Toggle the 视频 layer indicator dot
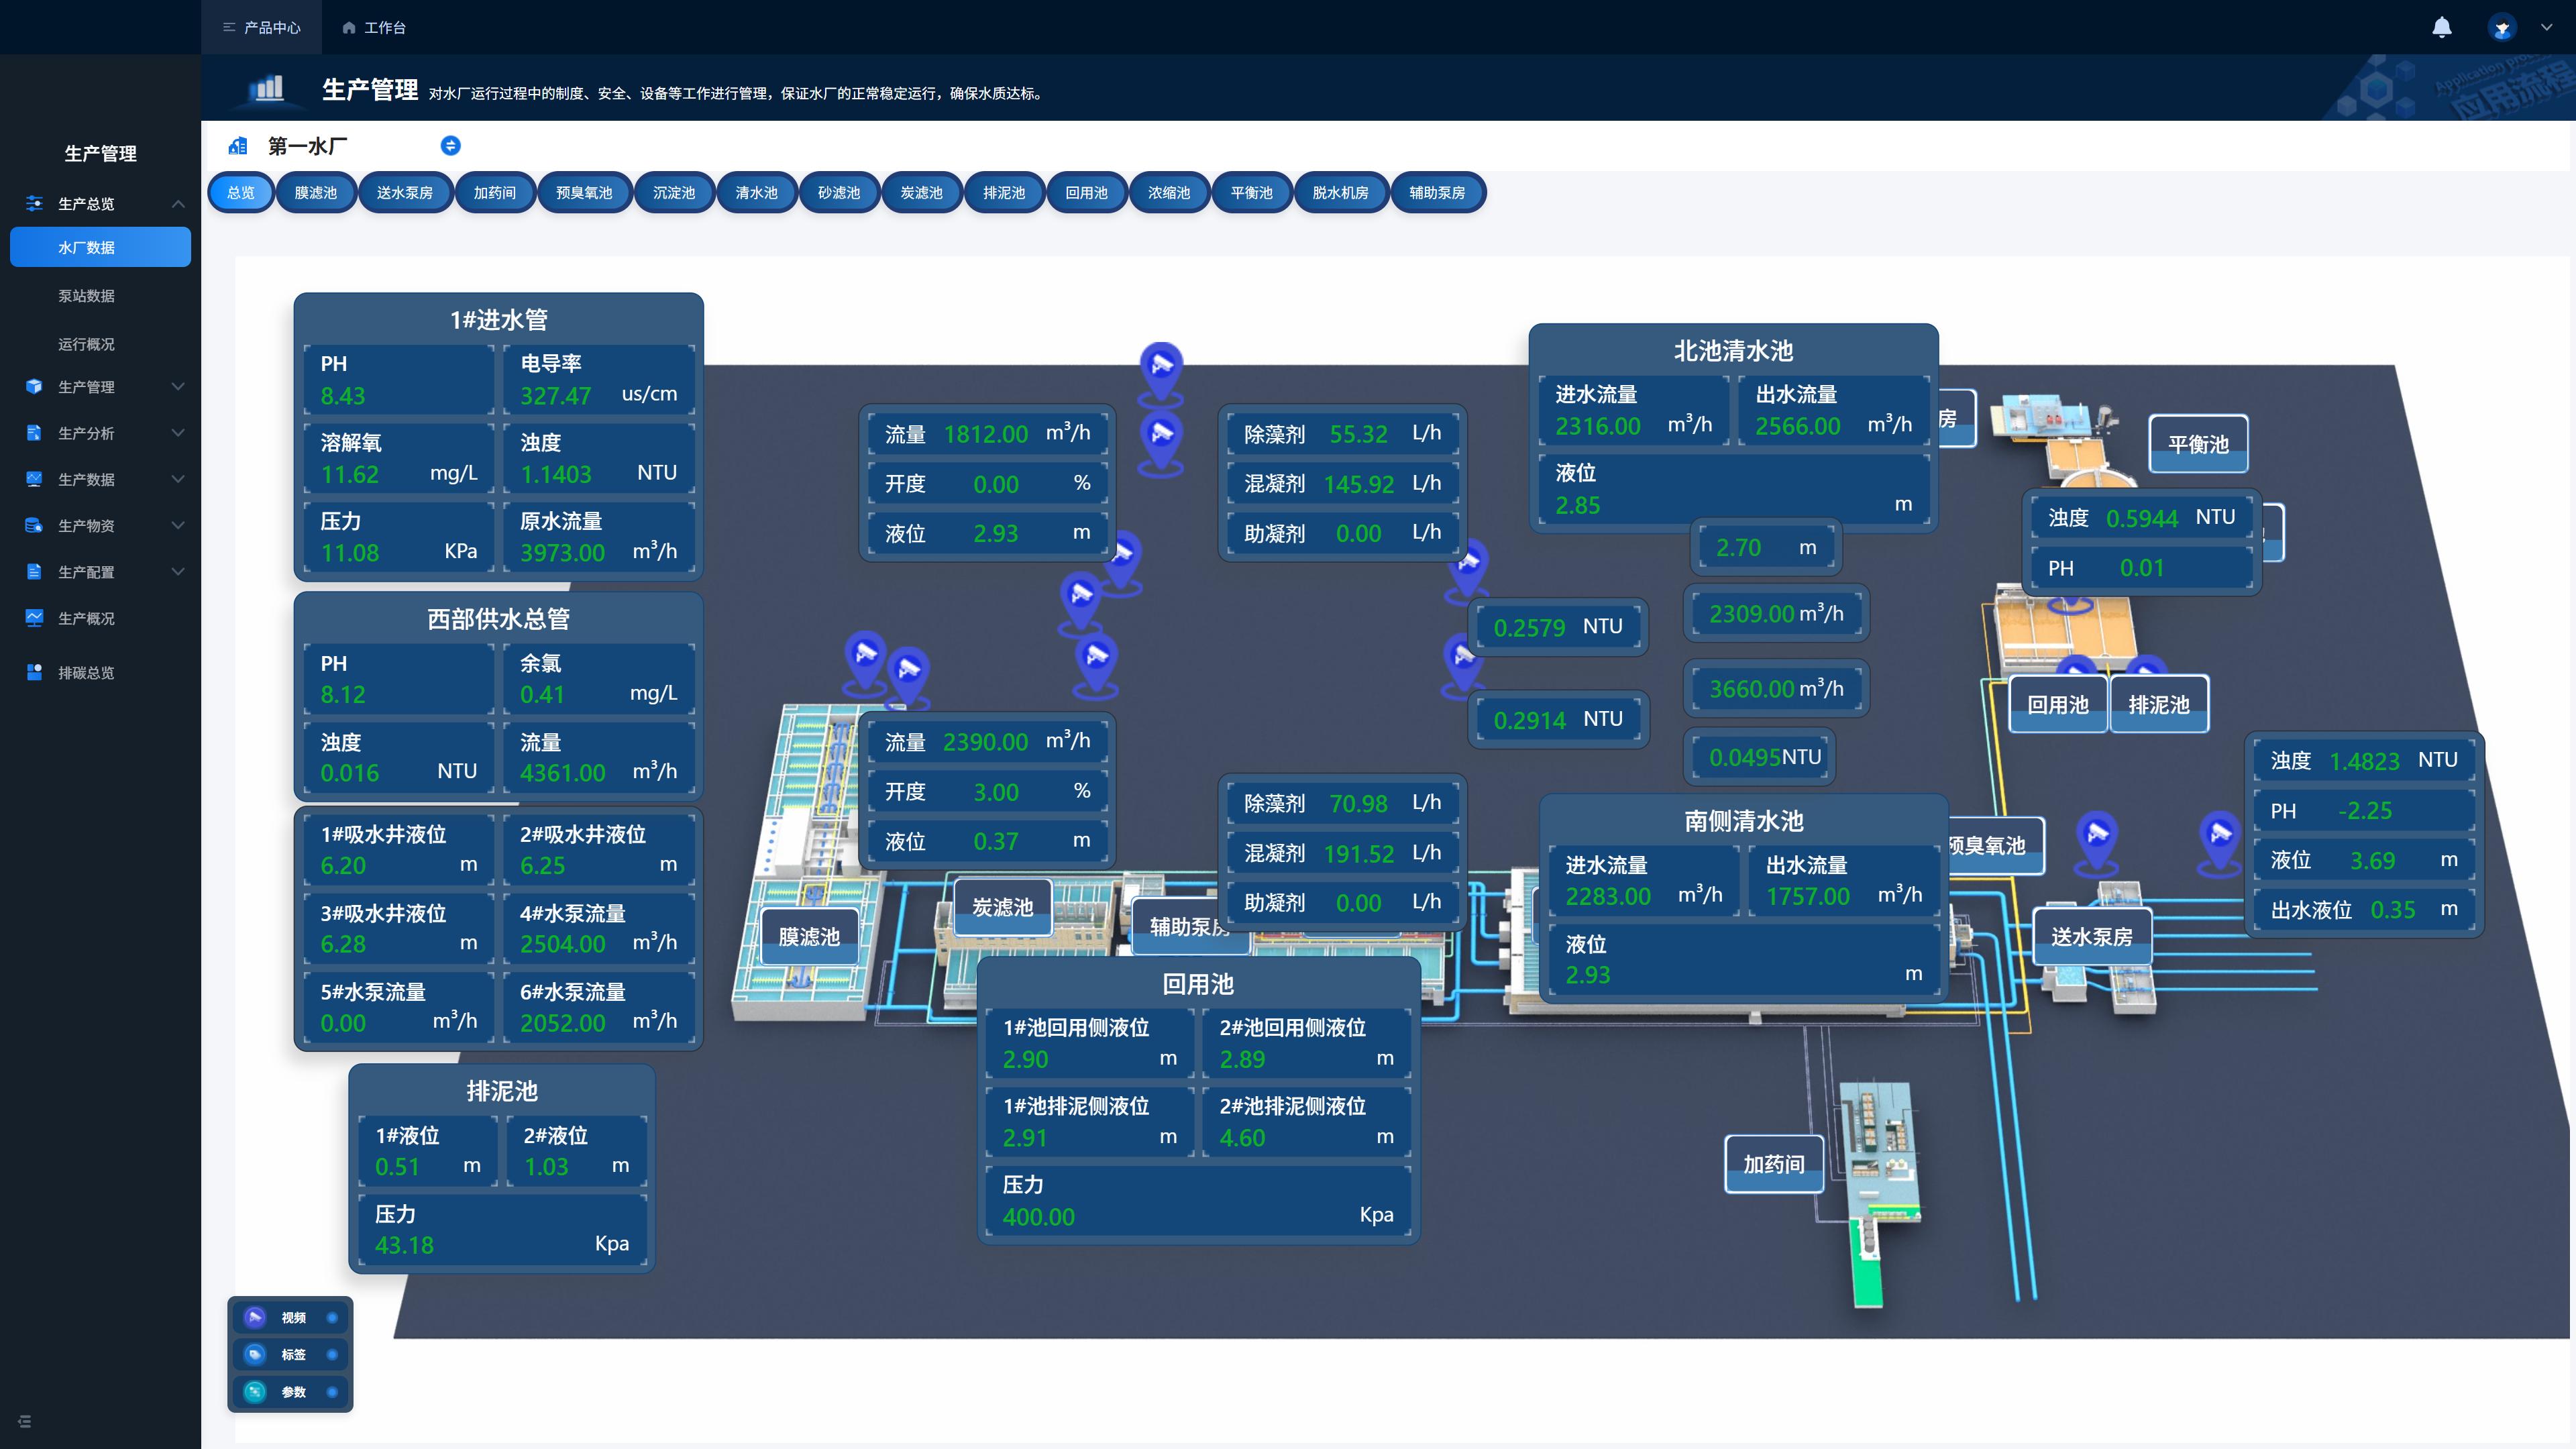The height and width of the screenshot is (1449, 2576). [x=332, y=1317]
